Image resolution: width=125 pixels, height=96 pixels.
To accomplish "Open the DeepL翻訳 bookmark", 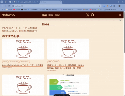I will pyautogui.click(x=53, y=9).
